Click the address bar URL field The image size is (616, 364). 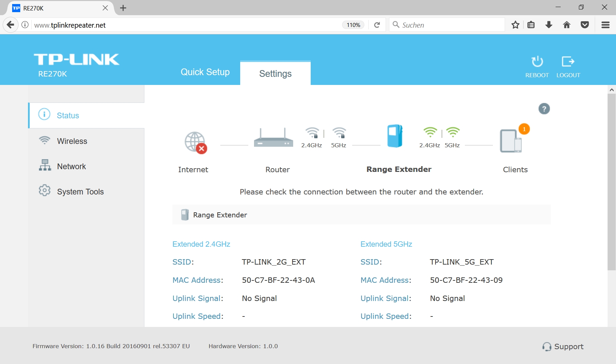(187, 25)
